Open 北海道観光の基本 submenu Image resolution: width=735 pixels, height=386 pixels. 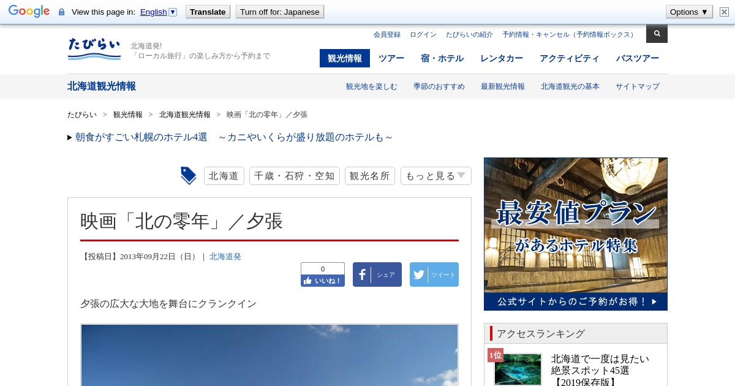pyautogui.click(x=570, y=86)
